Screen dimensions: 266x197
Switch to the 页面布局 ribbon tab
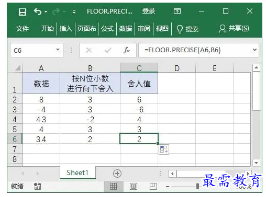pyautogui.click(x=86, y=29)
